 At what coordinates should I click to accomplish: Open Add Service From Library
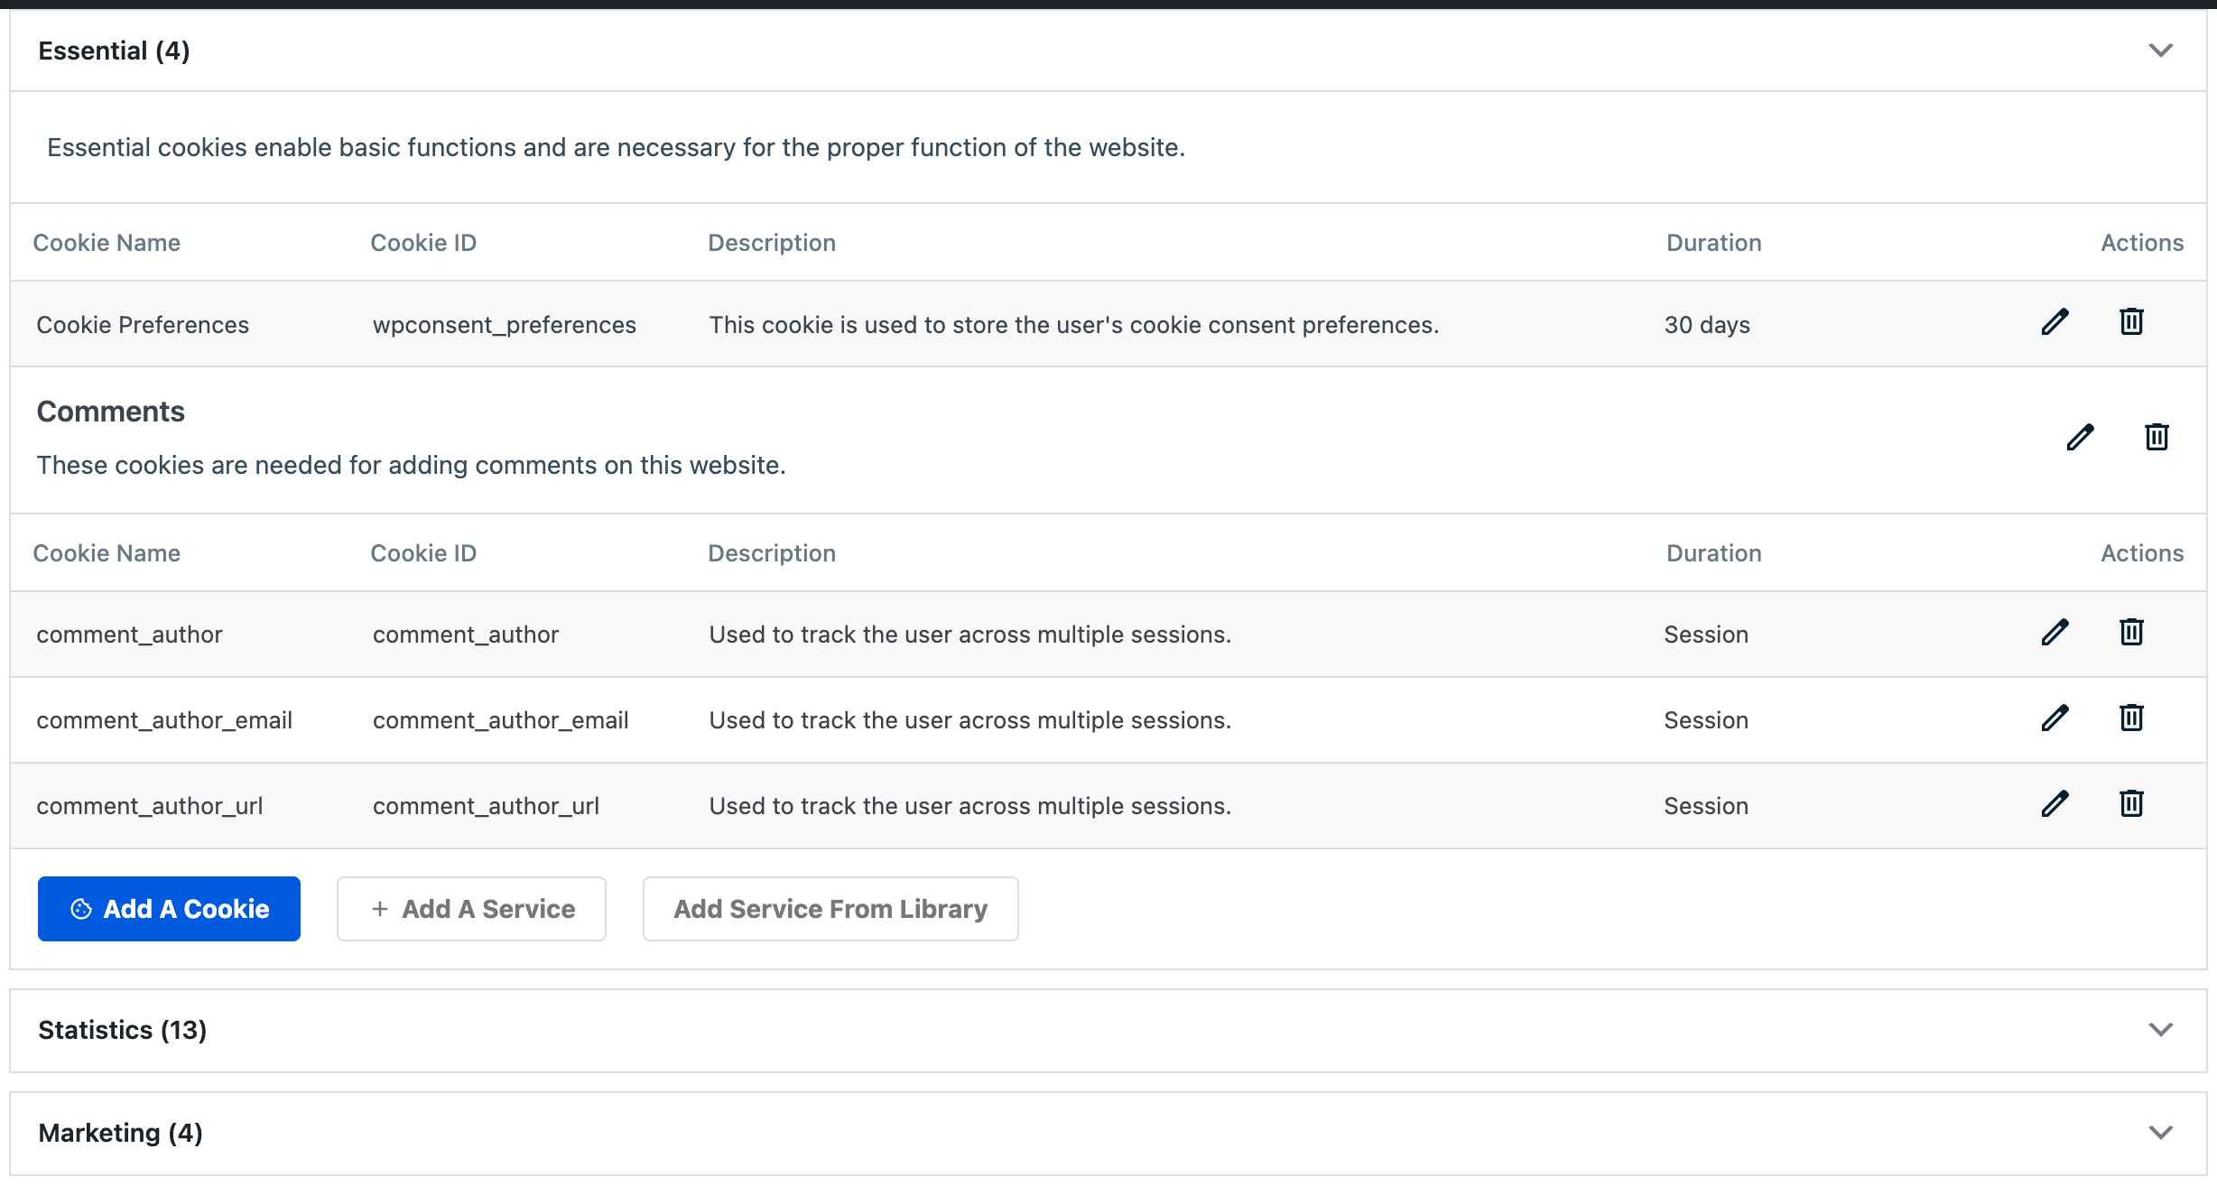coord(830,909)
